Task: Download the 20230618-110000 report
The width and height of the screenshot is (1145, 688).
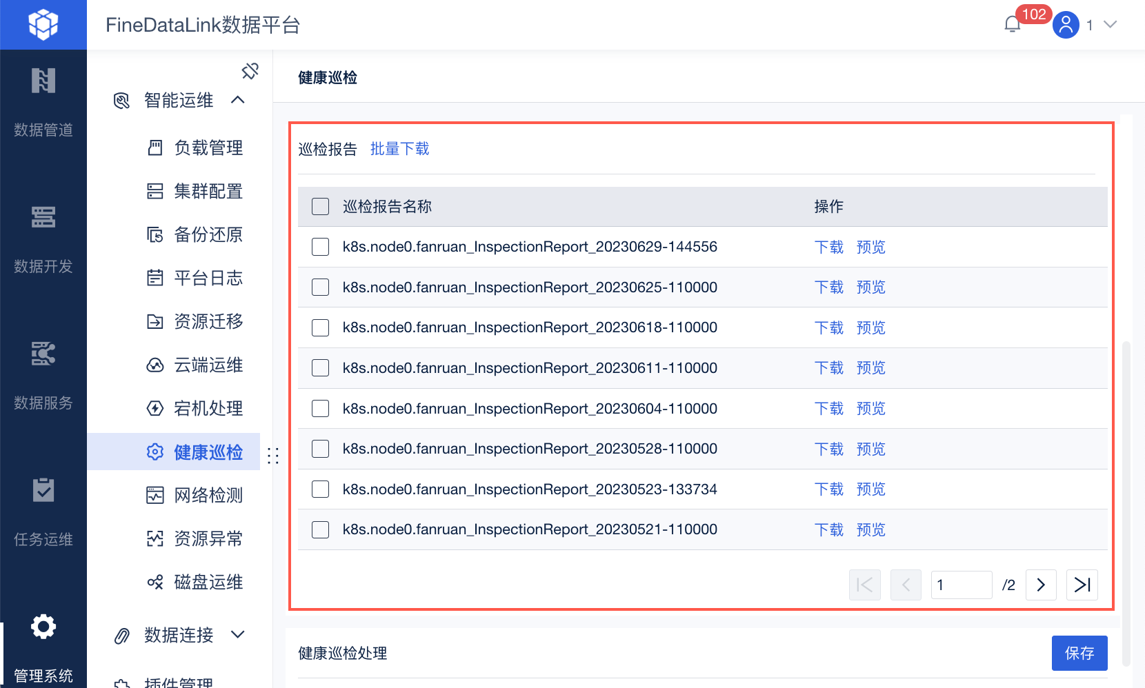Action: [829, 327]
